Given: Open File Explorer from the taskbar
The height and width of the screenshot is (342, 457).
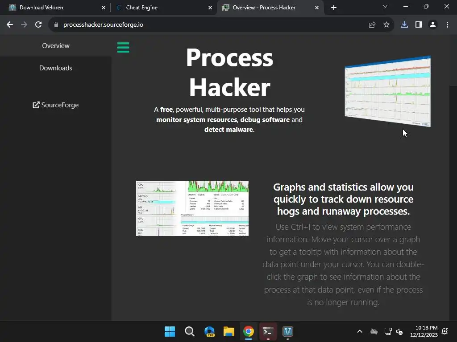Looking at the screenshot, I should (x=229, y=331).
